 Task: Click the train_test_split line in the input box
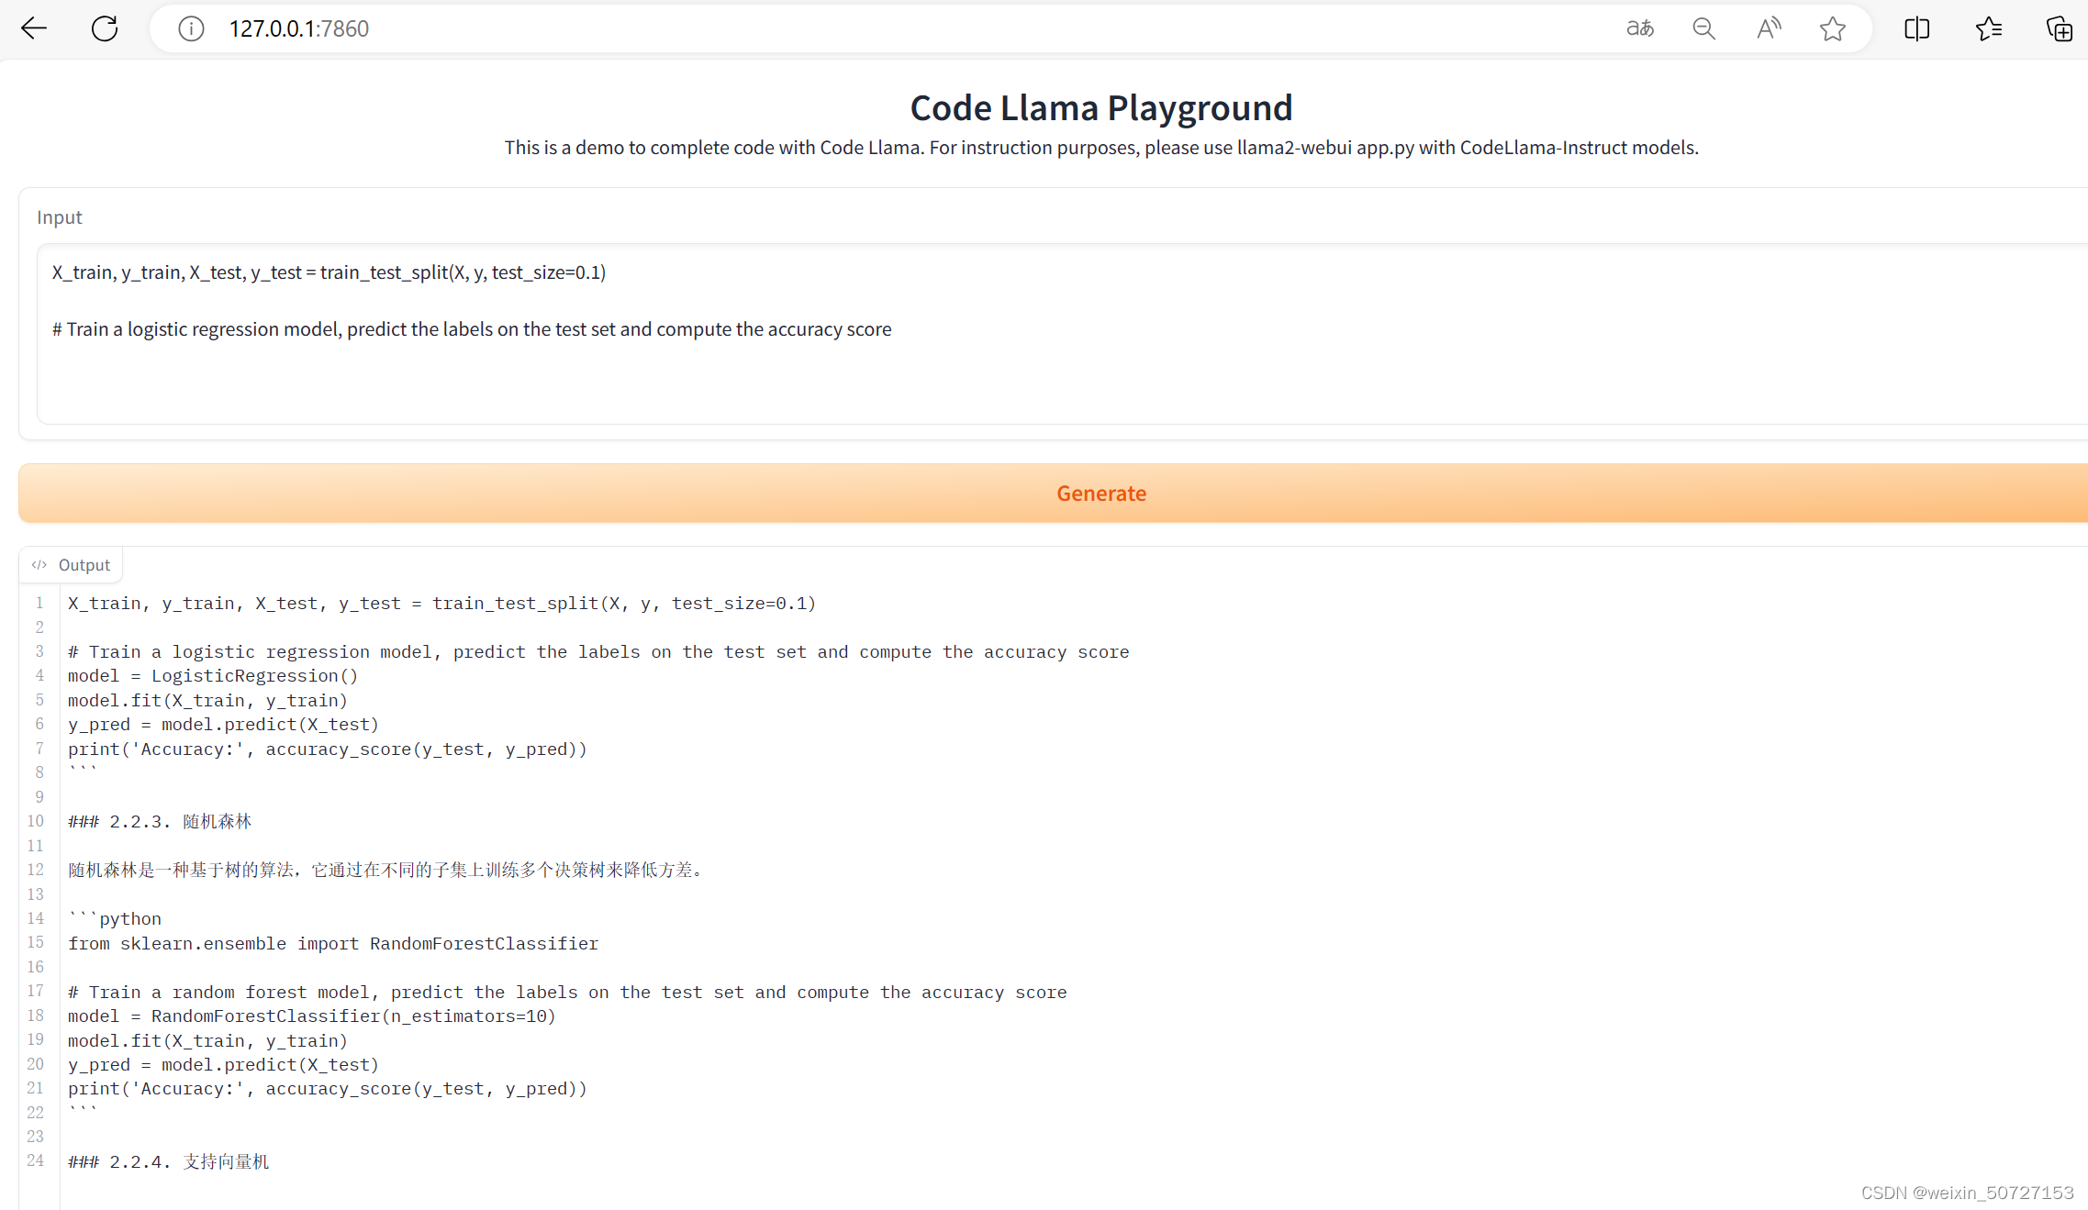point(329,272)
